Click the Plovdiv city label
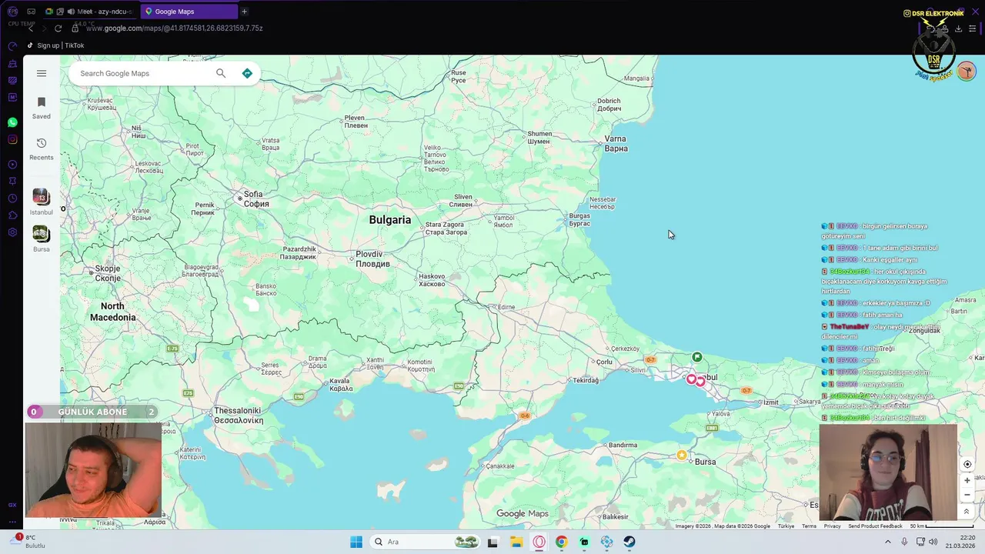The width and height of the screenshot is (985, 554). click(372, 259)
